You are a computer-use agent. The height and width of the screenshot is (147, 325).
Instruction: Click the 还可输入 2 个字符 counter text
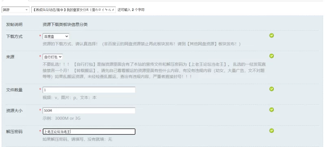pos(131,10)
